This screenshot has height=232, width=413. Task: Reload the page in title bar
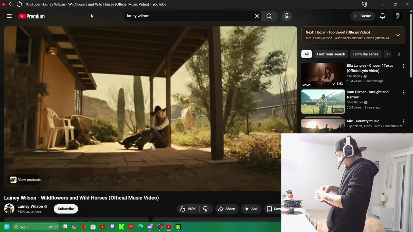(x=19, y=4)
